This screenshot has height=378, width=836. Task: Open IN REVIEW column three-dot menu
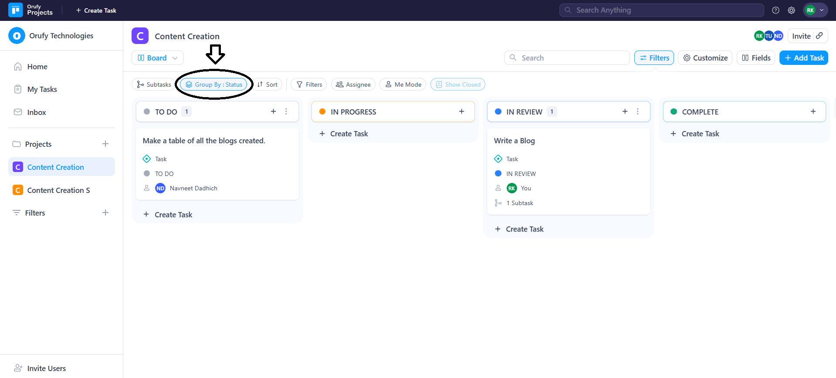tap(638, 111)
